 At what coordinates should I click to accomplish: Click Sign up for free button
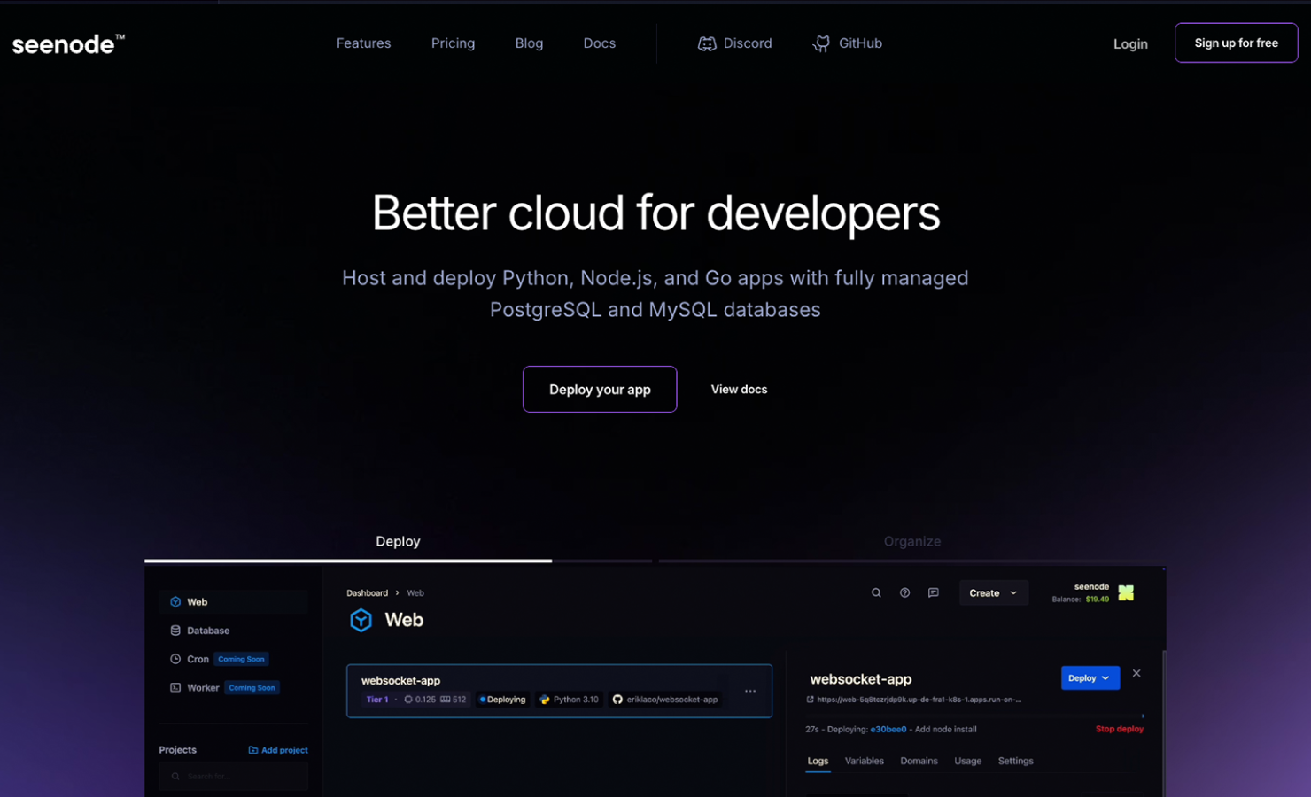tap(1236, 43)
